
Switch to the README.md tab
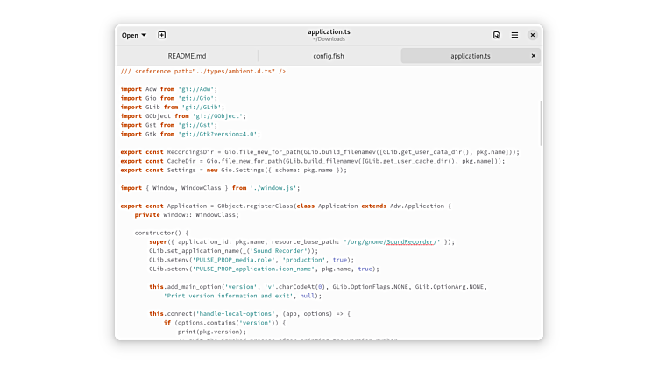point(187,56)
